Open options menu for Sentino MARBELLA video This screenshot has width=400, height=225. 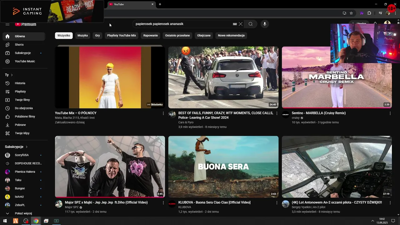point(390,113)
